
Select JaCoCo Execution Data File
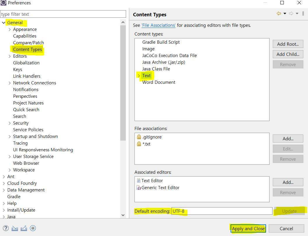pyautogui.click(x=169, y=55)
